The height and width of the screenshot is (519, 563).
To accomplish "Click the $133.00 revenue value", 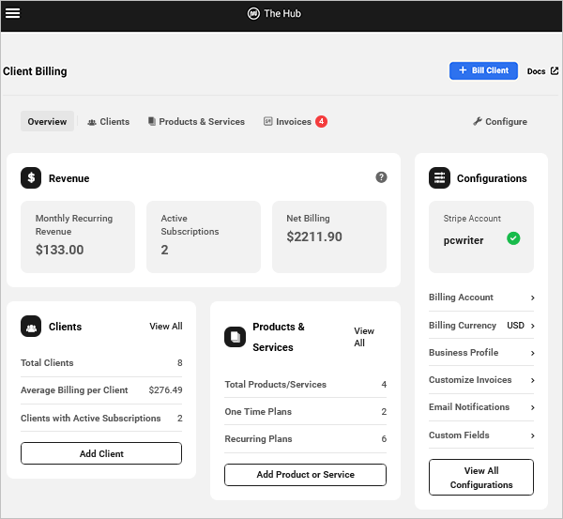I will click(x=60, y=250).
